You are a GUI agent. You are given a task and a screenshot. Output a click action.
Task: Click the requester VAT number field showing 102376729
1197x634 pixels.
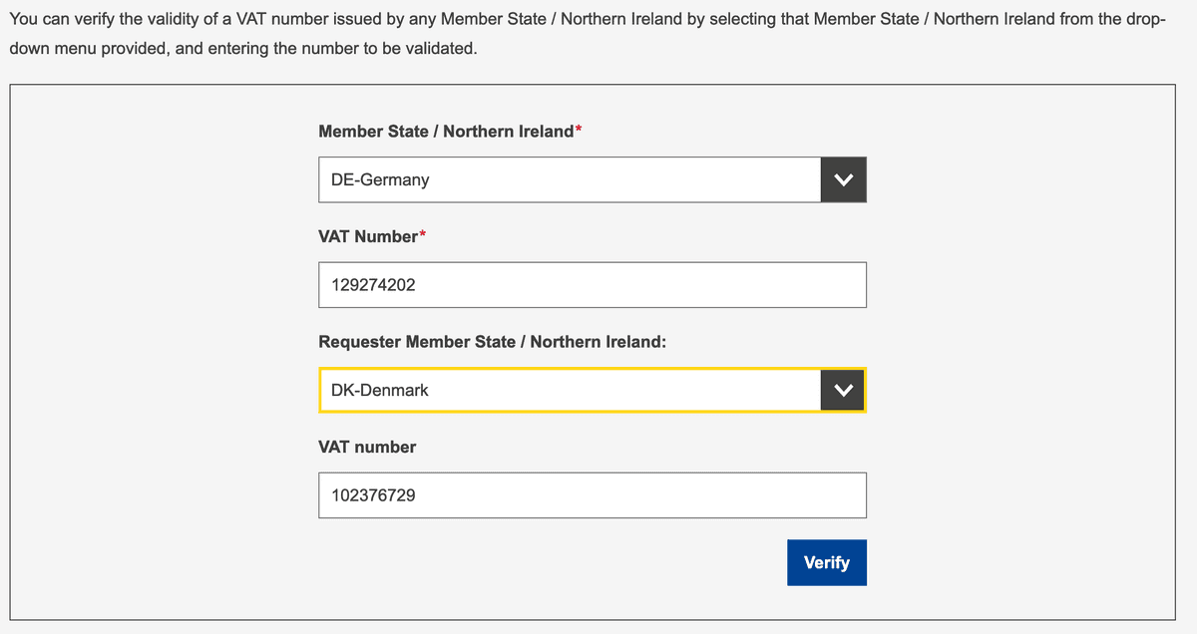(x=592, y=494)
